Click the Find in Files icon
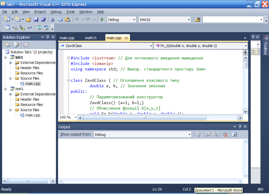 point(198,19)
